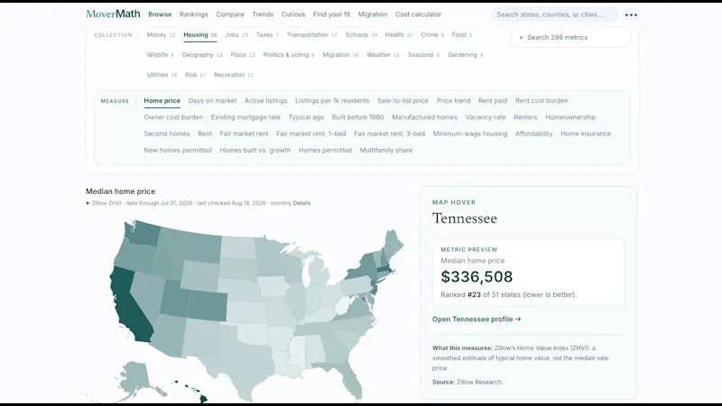The height and width of the screenshot is (406, 722).
Task: Focus the Search 299 metrics field
Action: [x=570, y=37]
